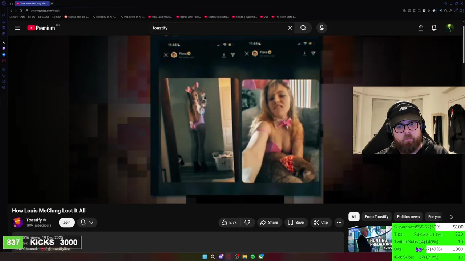Image resolution: width=465 pixels, height=261 pixels.
Task: Select the From Toastify filter chip
Action: click(x=376, y=217)
